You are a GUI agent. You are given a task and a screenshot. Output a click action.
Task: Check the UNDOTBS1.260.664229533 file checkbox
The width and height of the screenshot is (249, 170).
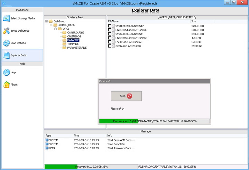(x=110, y=30)
